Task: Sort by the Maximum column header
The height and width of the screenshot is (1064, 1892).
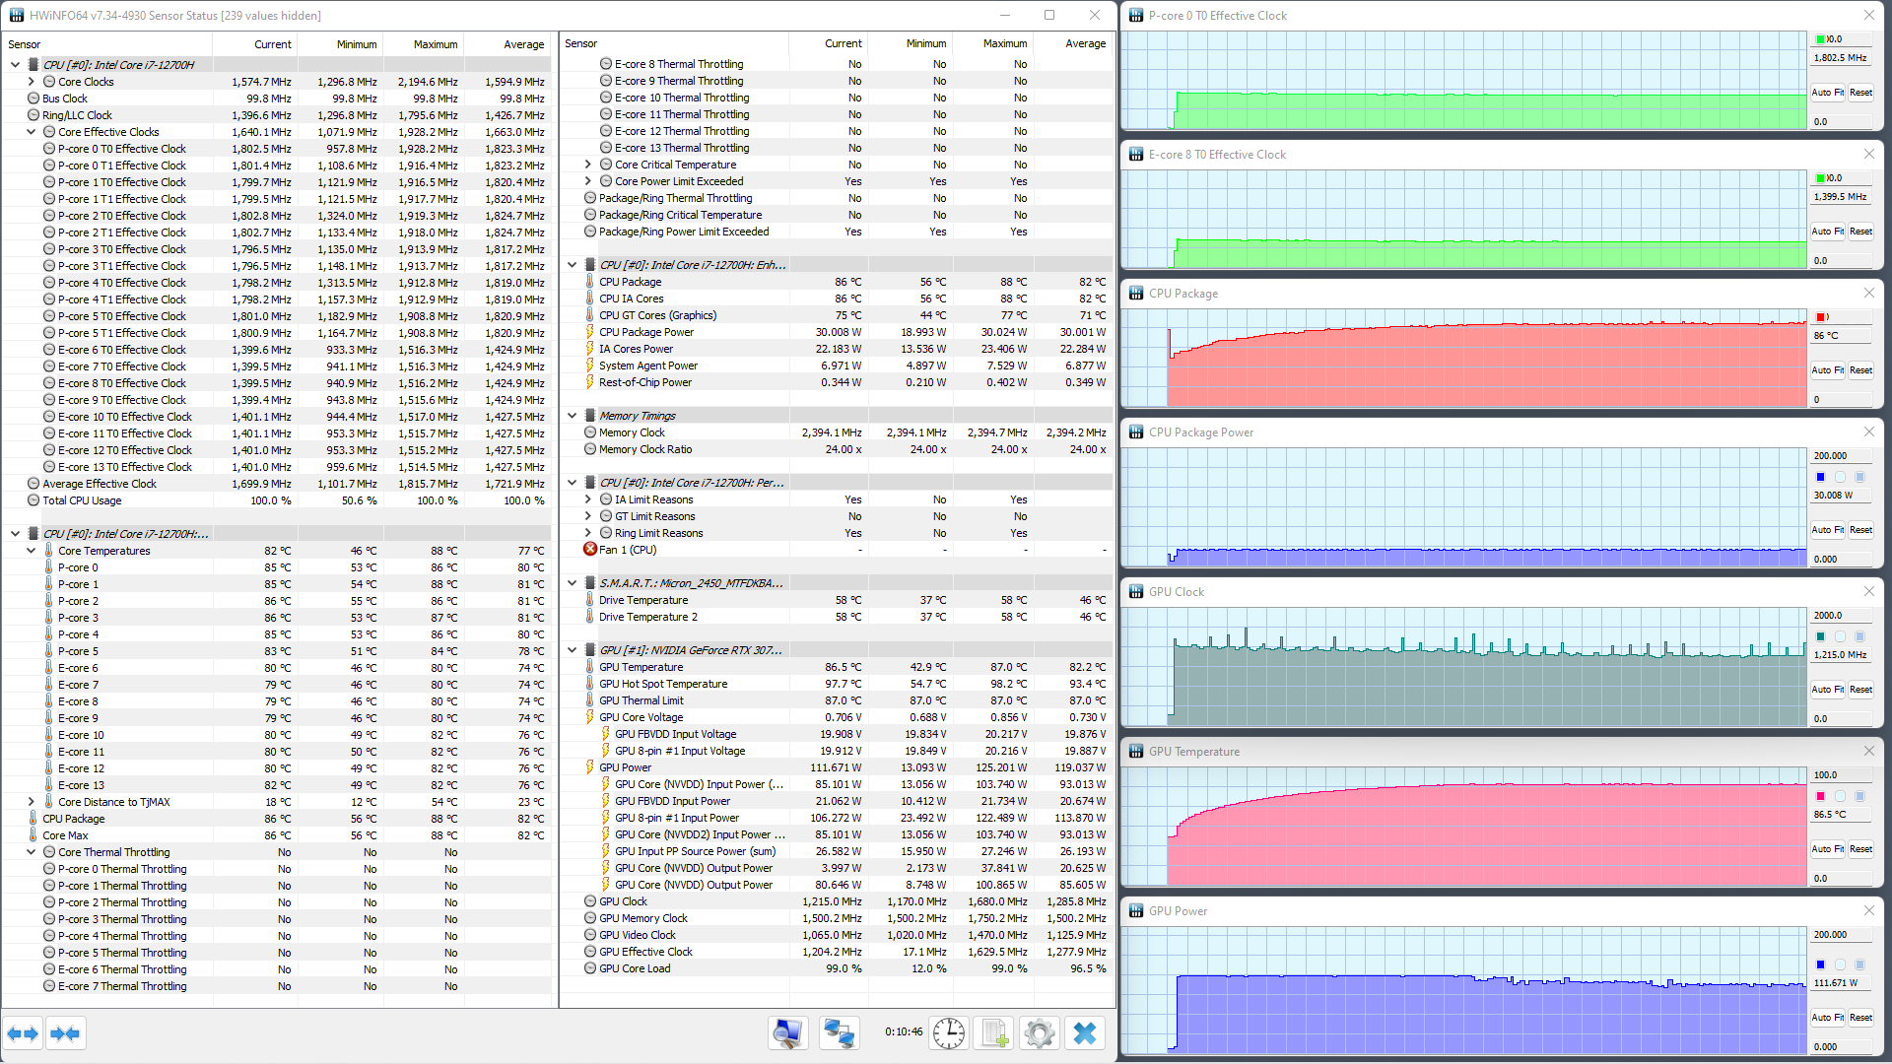Action: pos(435,44)
